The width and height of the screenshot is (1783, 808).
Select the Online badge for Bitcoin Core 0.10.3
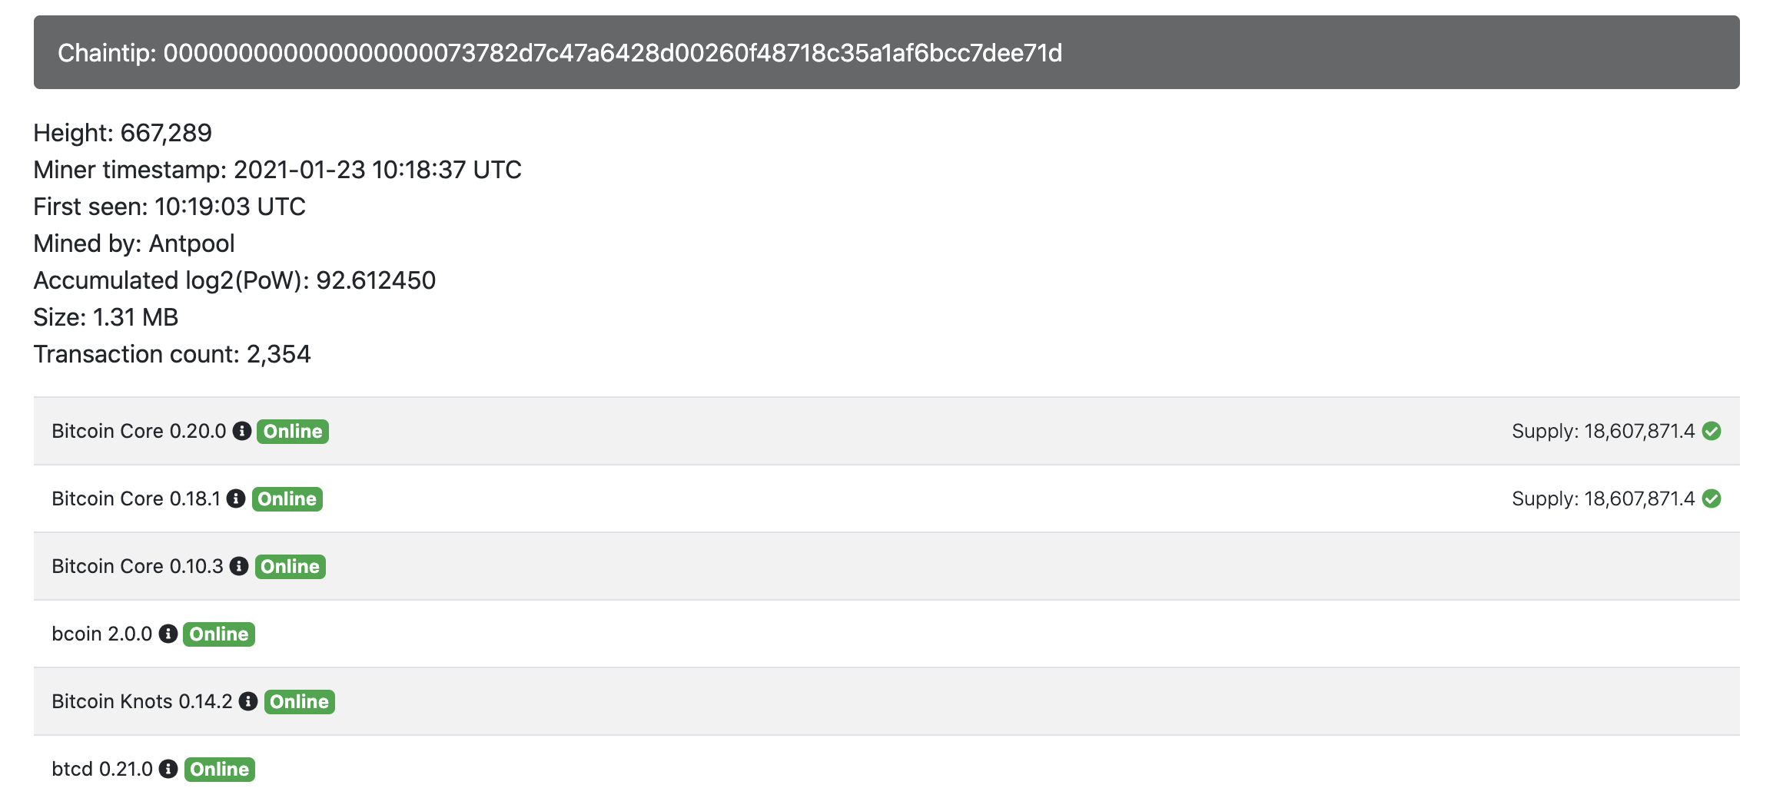pyautogui.click(x=290, y=567)
